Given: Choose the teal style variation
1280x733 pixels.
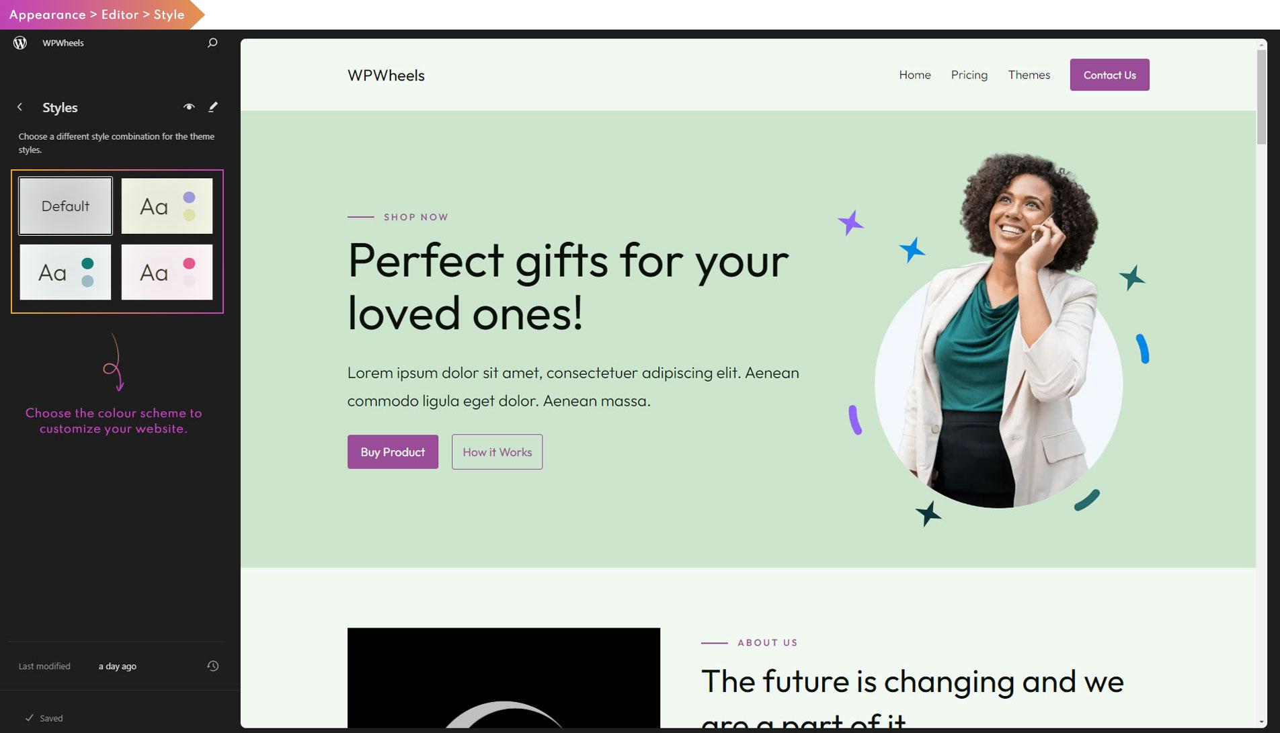Looking at the screenshot, I should [x=65, y=272].
